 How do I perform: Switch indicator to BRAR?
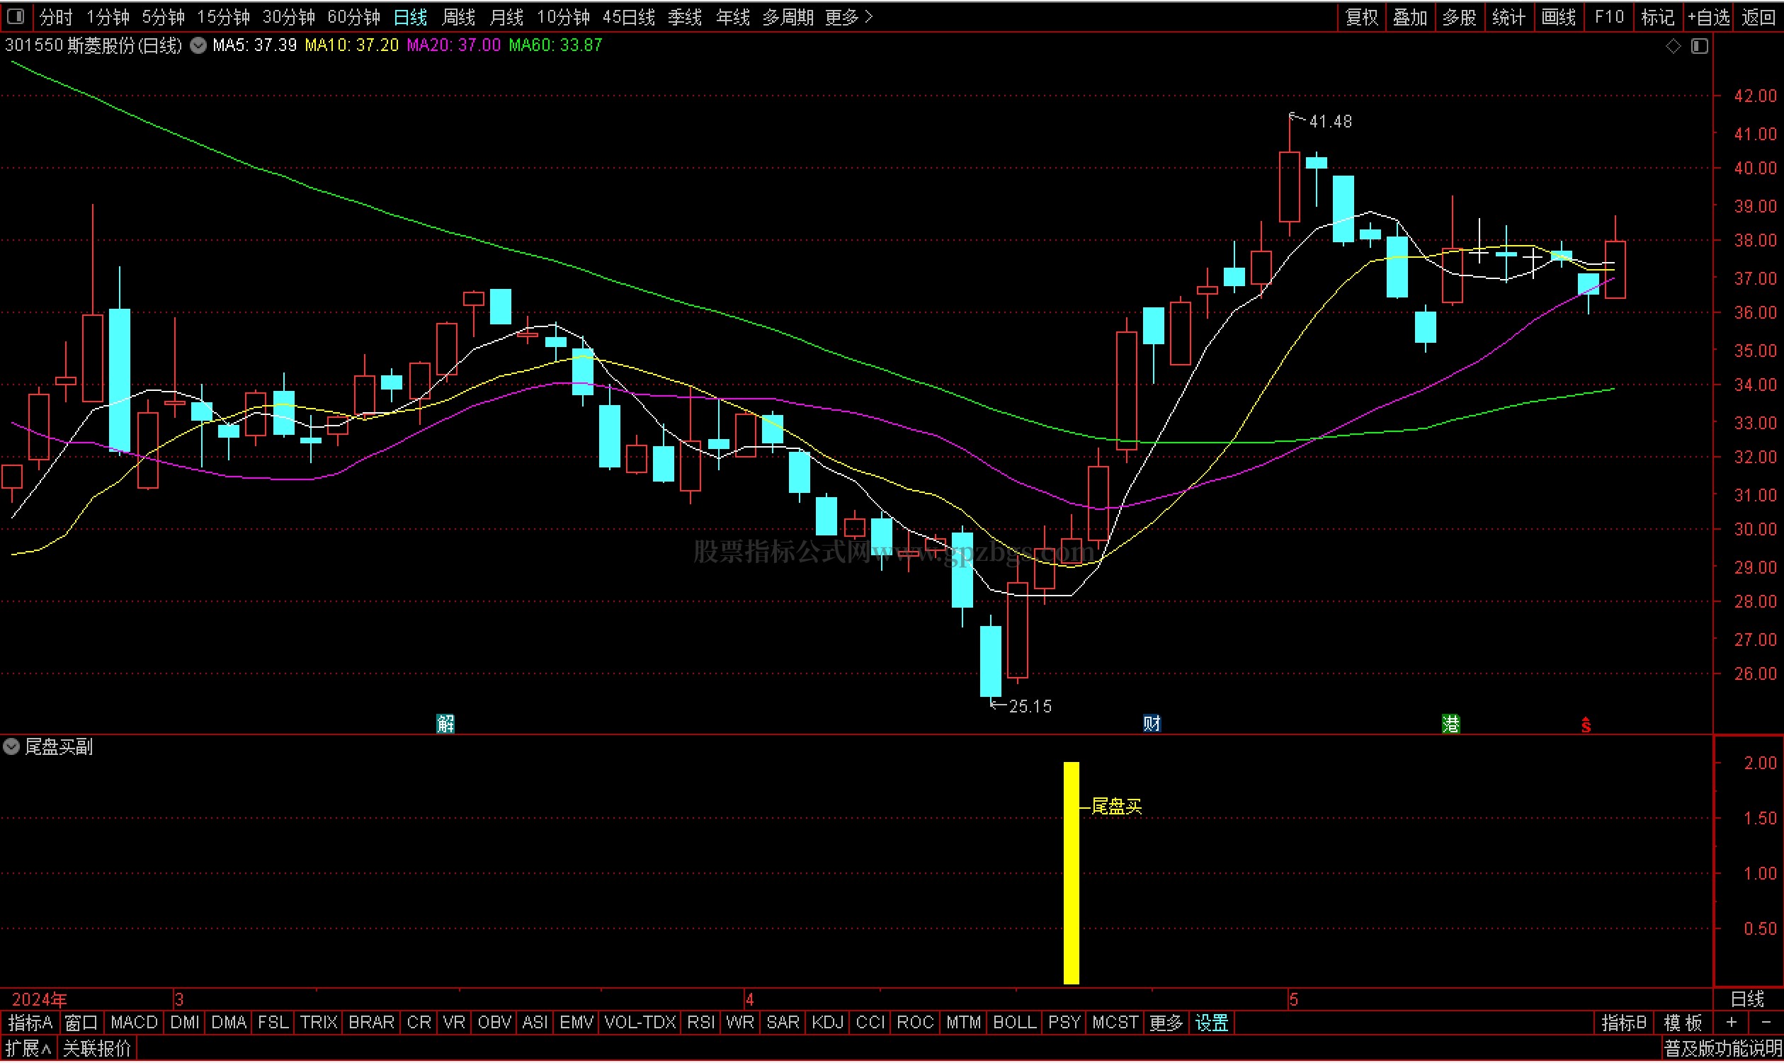point(371,1023)
